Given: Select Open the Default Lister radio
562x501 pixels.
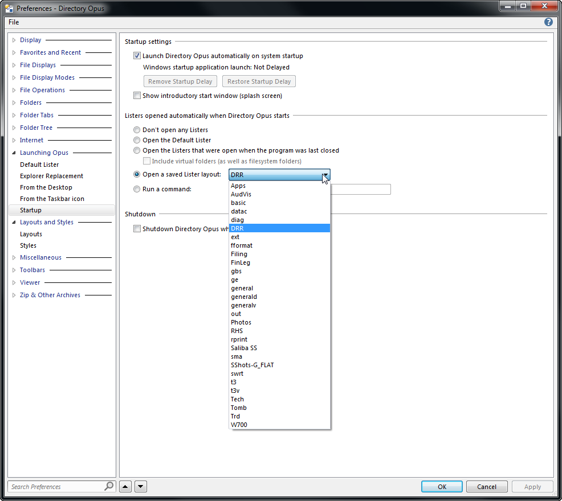Looking at the screenshot, I should point(137,140).
